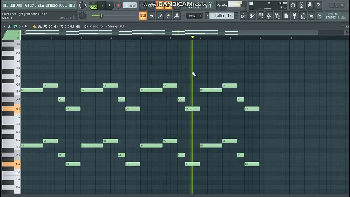Click the tempo field showing 130

tap(129, 5)
